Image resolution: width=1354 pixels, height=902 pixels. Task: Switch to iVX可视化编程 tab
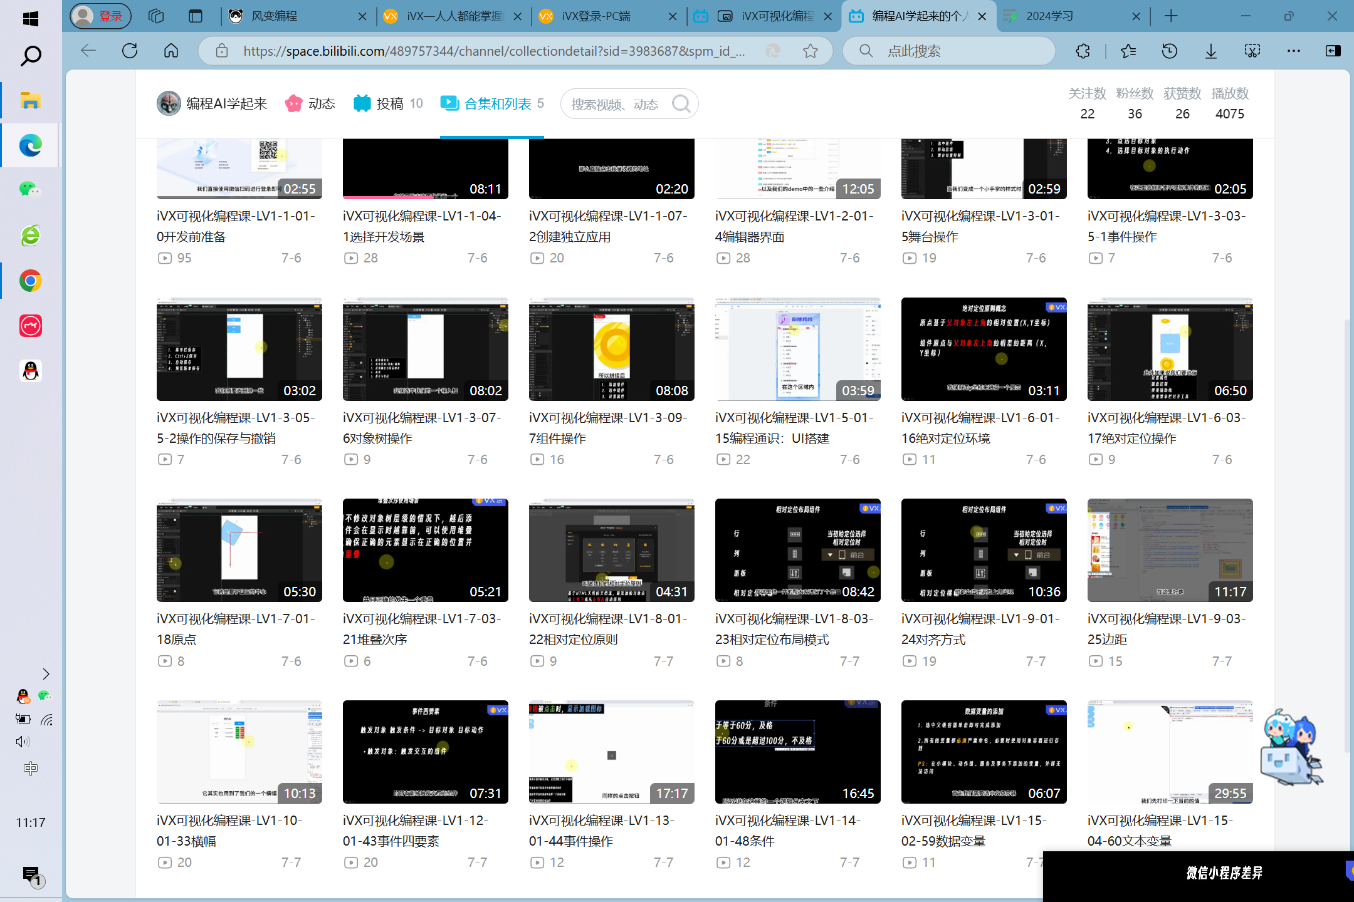[762, 16]
